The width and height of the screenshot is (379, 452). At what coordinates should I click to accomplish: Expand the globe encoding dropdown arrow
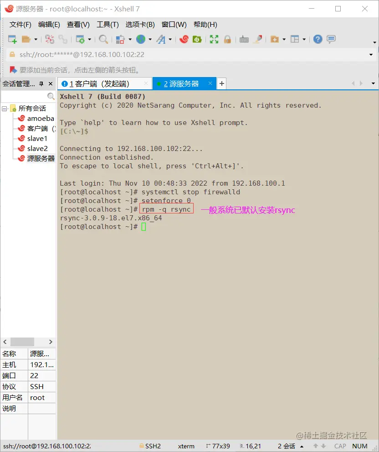[150, 39]
